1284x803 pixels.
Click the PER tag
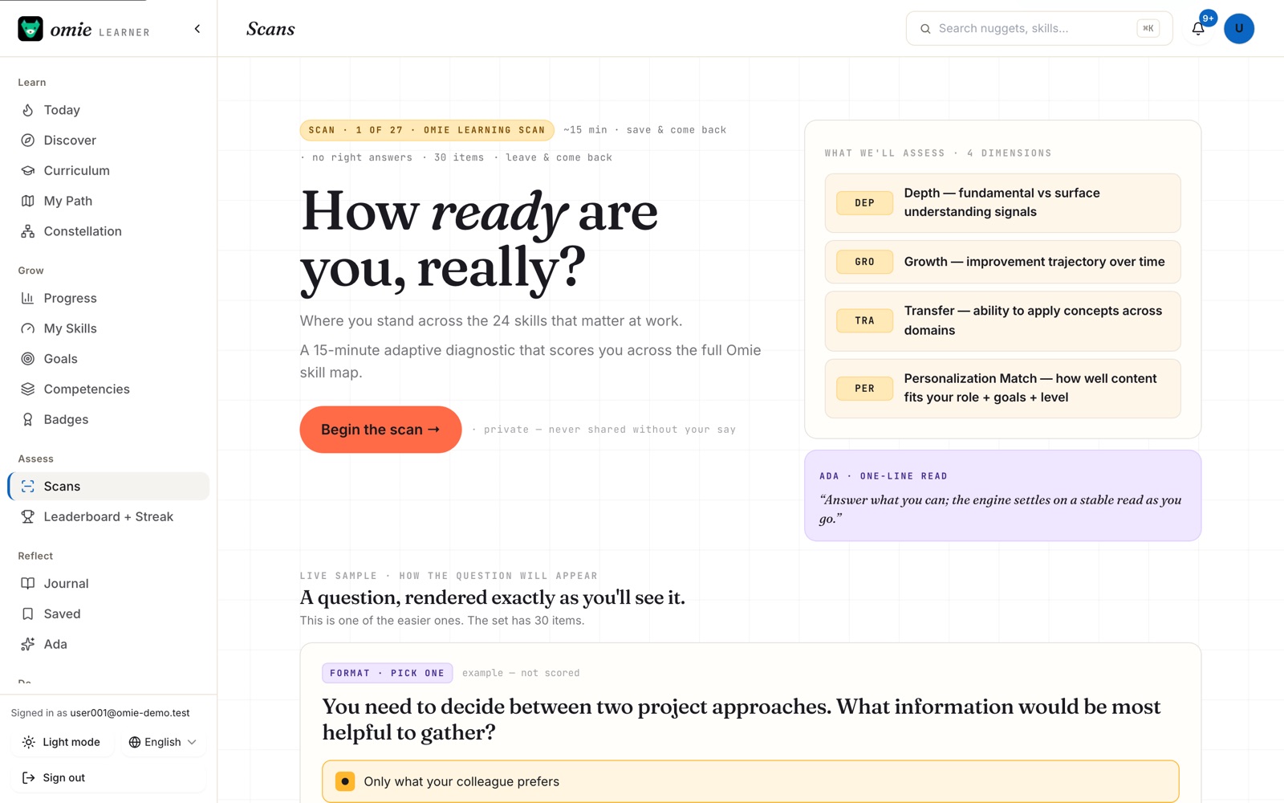click(864, 389)
